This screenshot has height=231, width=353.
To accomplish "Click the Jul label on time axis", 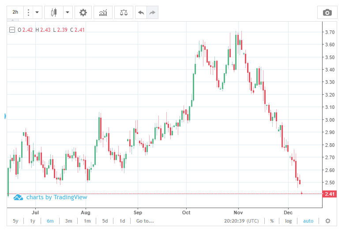I will pos(35,212).
